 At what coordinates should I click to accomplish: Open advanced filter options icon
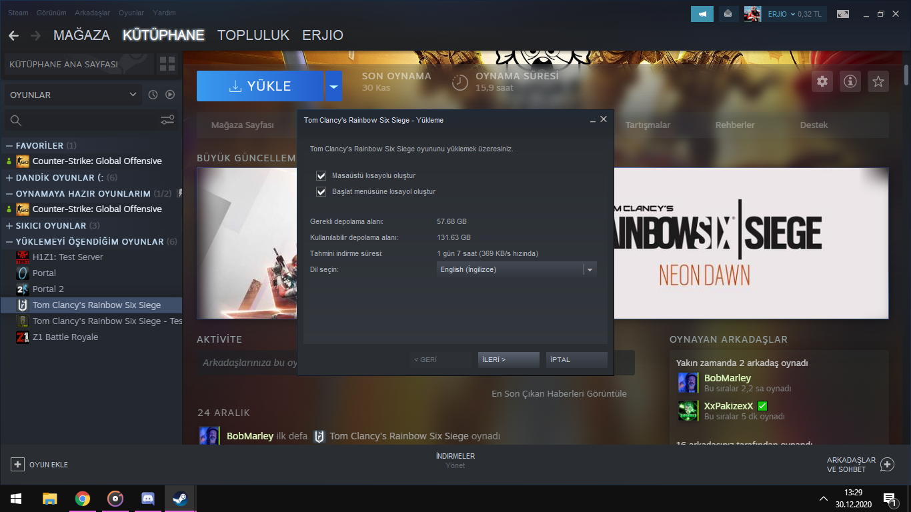pos(167,120)
